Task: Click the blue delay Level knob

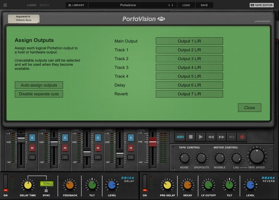Action: [112, 185]
